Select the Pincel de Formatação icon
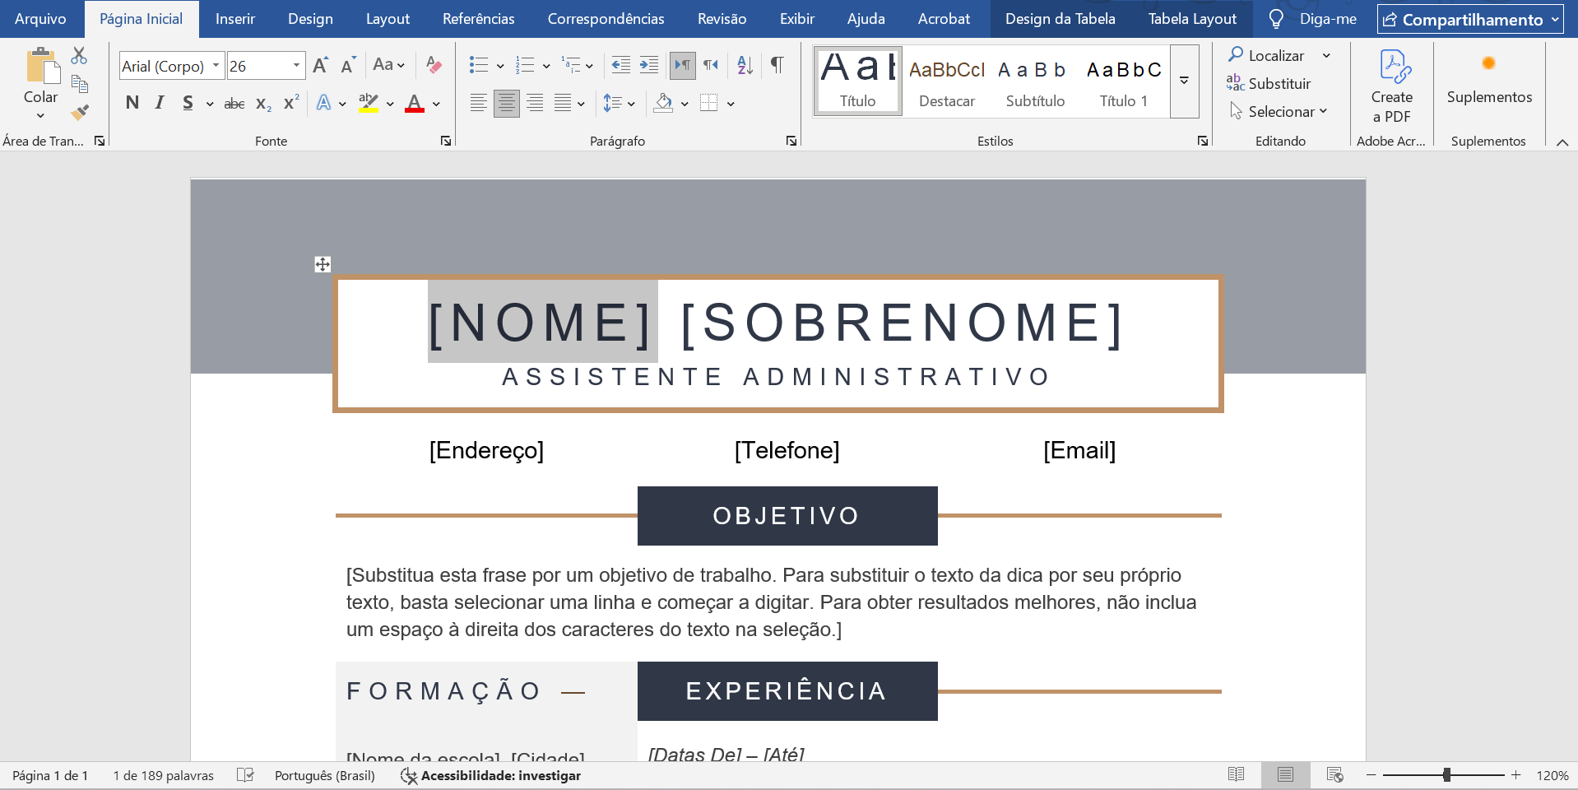 [79, 112]
